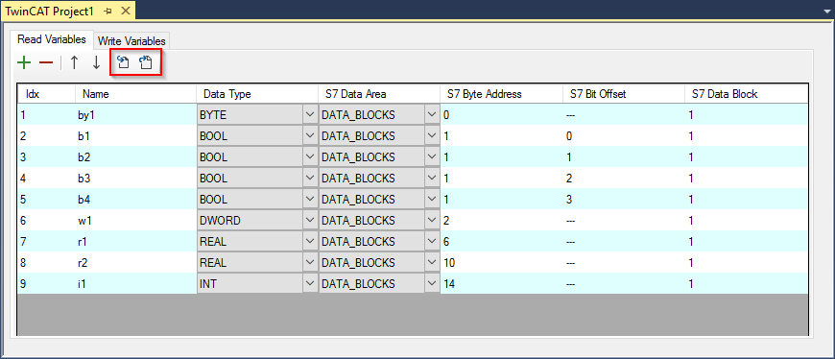Click bit offset 1 in b2 row
Screen dimensions: 835x359
(x=624, y=157)
